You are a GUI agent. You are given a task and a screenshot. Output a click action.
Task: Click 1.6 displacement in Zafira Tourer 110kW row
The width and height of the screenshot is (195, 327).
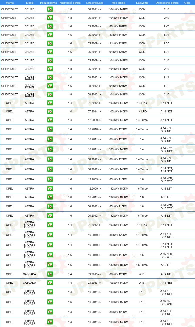[70, 302]
